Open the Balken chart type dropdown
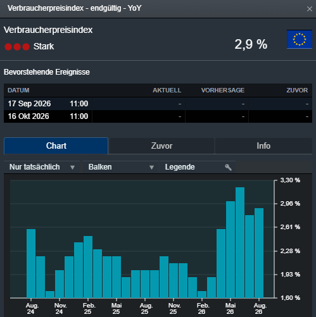316x317 pixels. (121, 167)
